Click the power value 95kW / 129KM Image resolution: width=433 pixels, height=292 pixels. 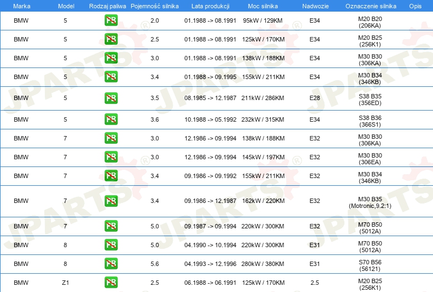pyautogui.click(x=262, y=20)
